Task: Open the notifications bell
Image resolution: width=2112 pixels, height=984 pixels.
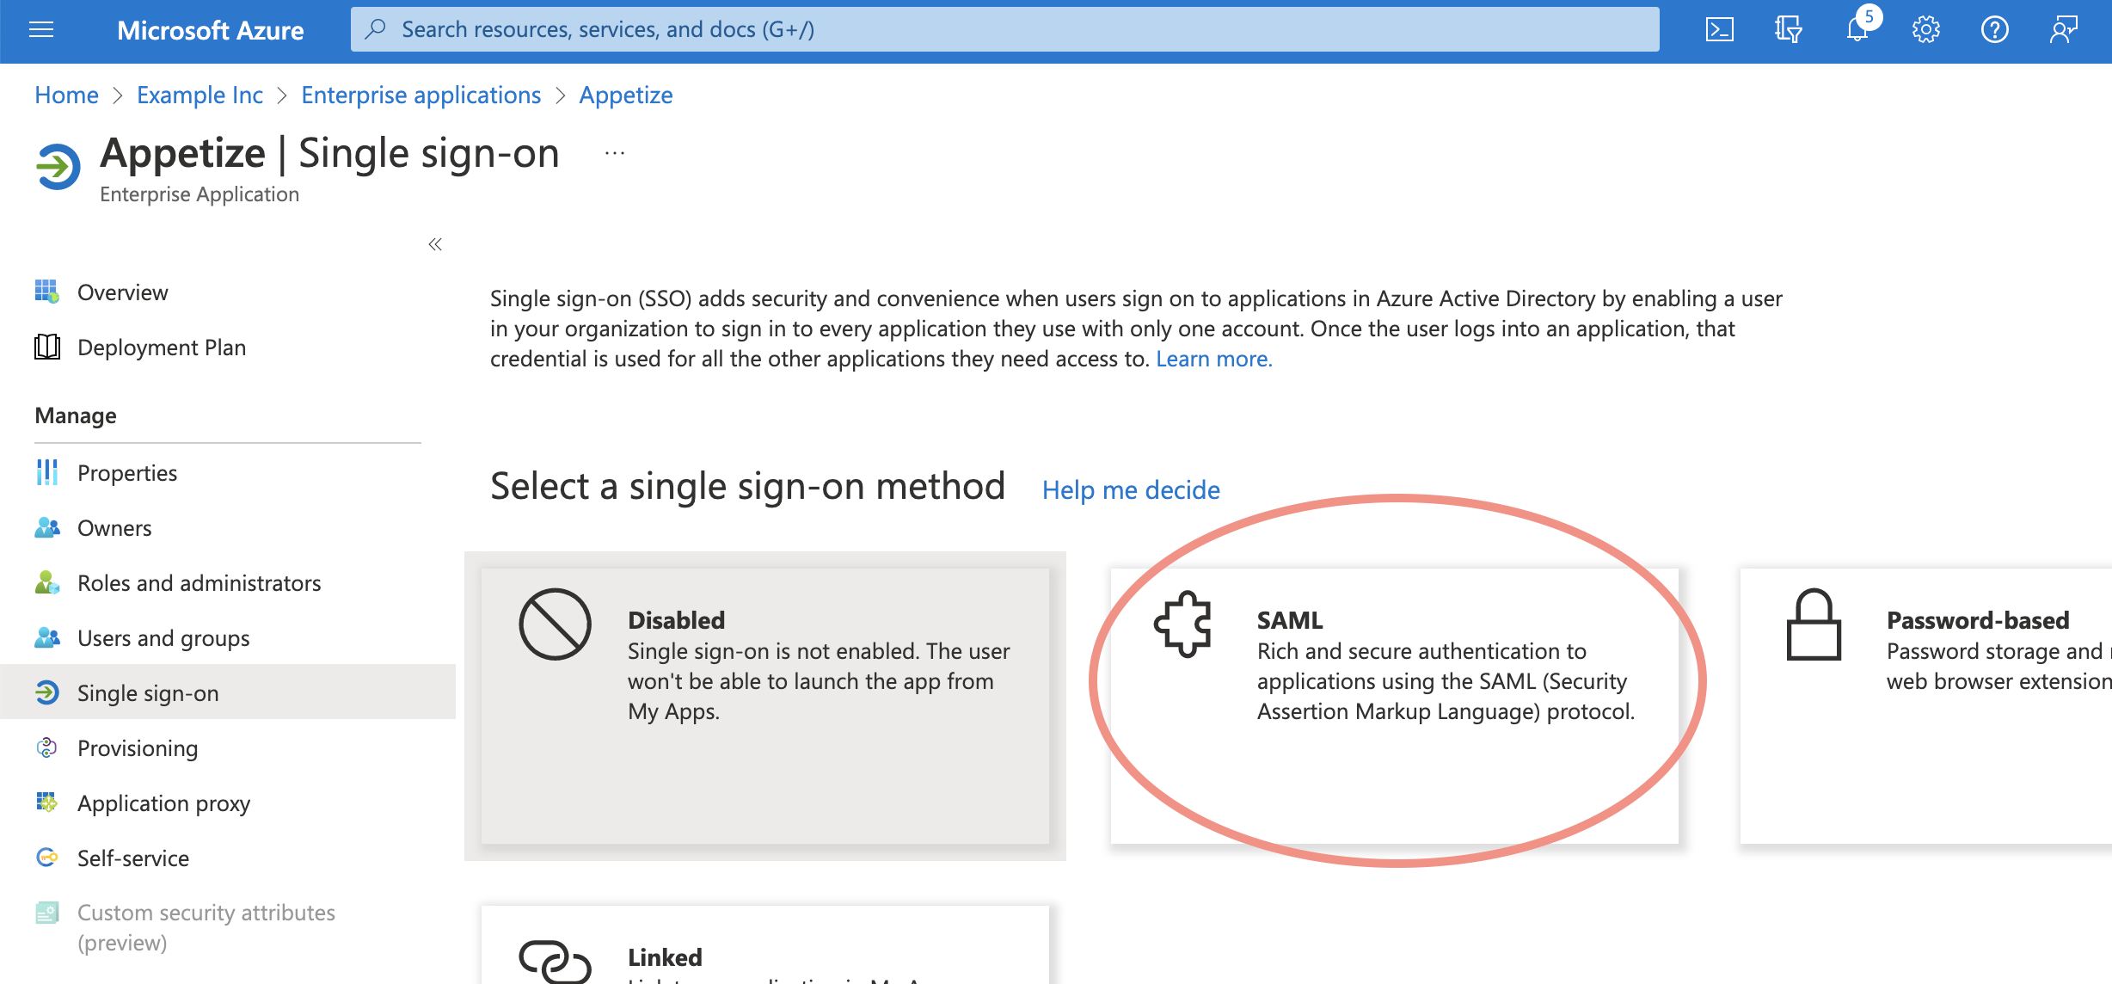Action: (1857, 30)
